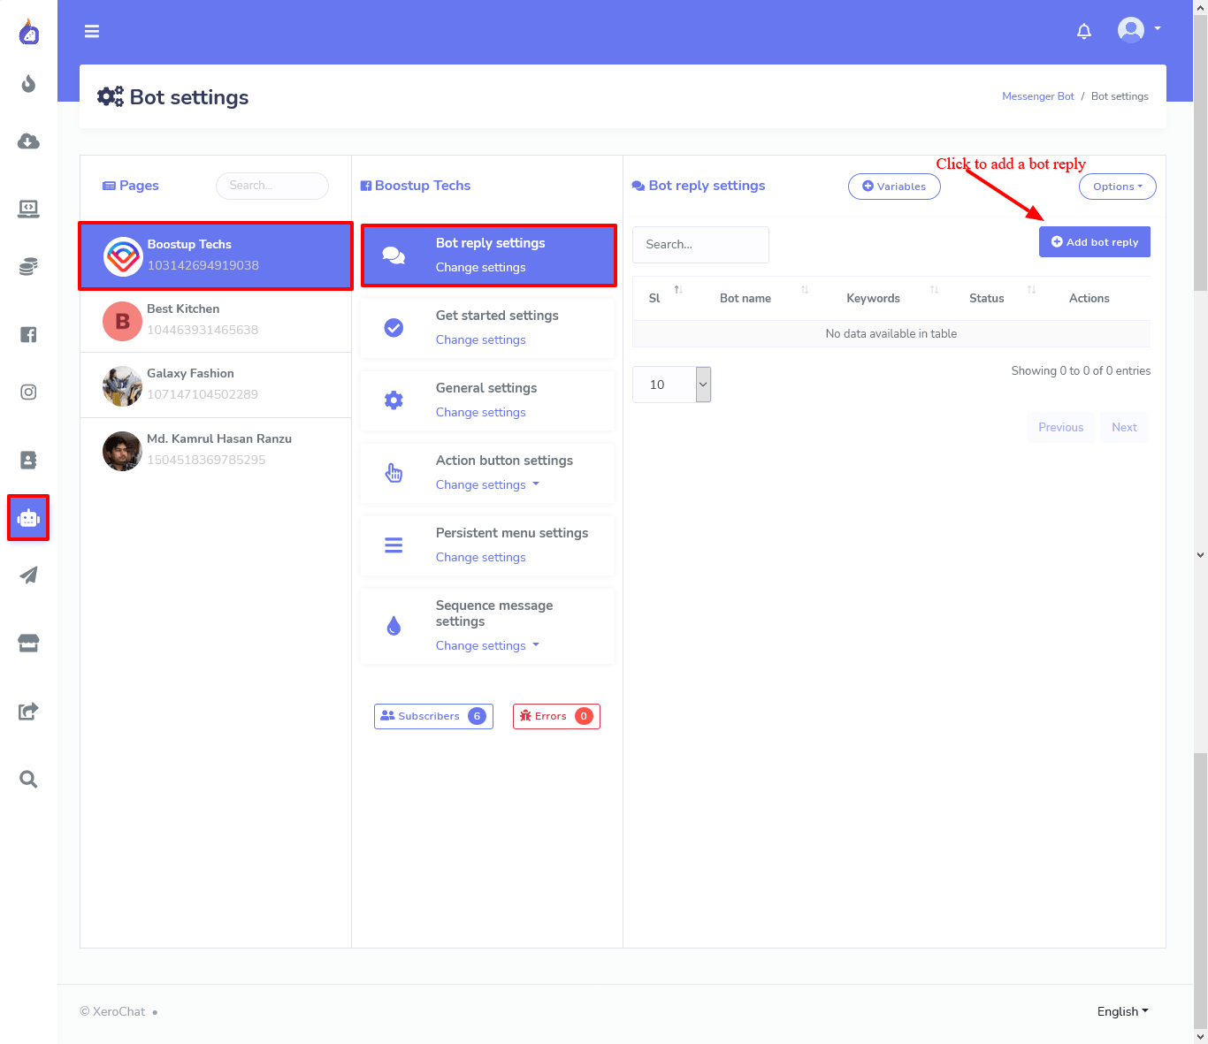Image resolution: width=1208 pixels, height=1044 pixels.
Task: Select the Best Kitchen page
Action: tap(216, 320)
